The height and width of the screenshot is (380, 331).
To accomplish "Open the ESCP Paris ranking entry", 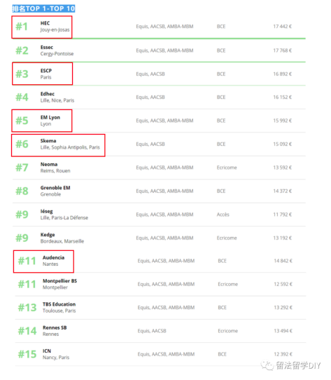I will click(x=43, y=74).
